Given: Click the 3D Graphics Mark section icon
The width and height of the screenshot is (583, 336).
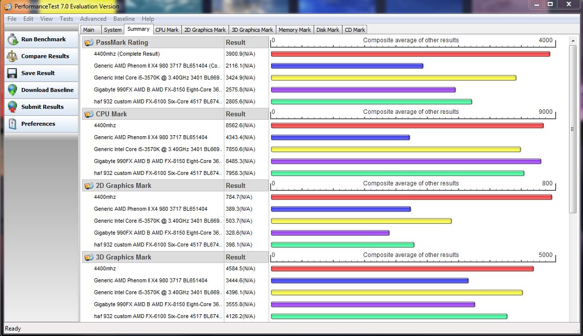Looking at the screenshot, I should (89, 257).
